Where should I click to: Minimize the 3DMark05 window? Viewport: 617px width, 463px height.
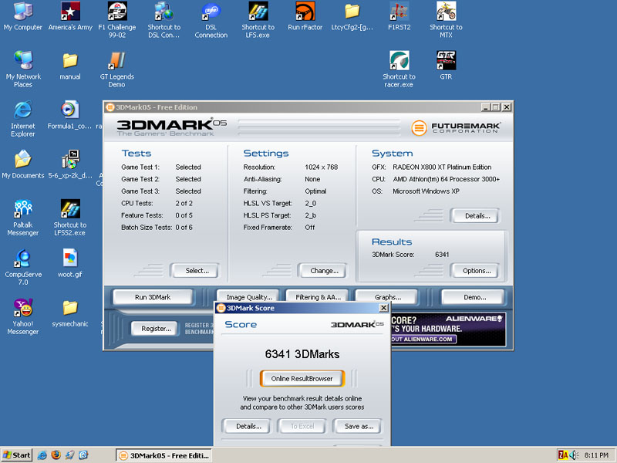click(x=486, y=107)
